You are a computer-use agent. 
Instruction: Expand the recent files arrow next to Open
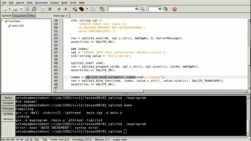coord(21,9)
